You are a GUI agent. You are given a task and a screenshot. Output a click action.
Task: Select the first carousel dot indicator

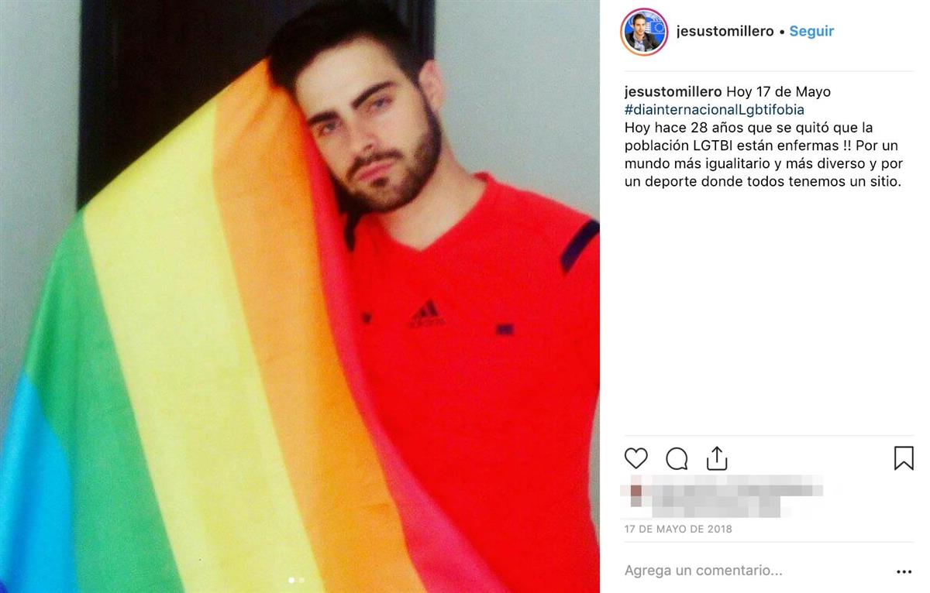[x=291, y=579]
